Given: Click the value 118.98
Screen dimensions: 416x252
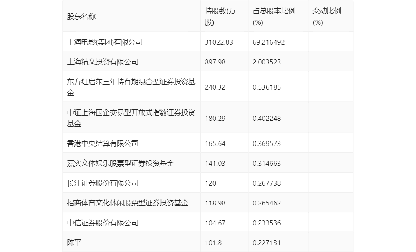Looking at the screenshot, I should tap(215, 203).
